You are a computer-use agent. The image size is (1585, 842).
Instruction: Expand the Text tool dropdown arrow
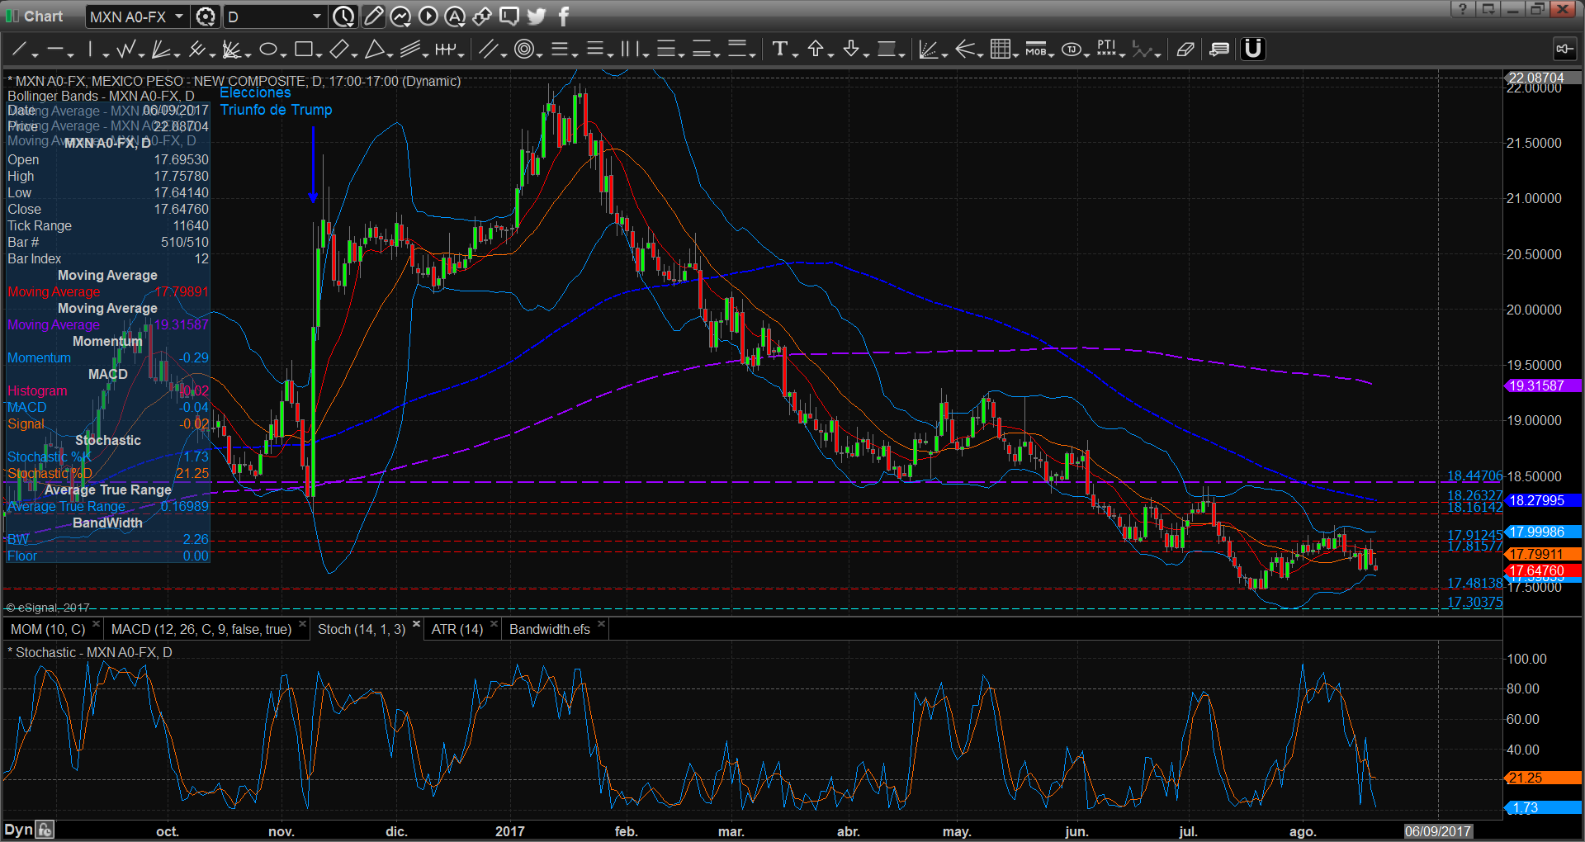795,54
